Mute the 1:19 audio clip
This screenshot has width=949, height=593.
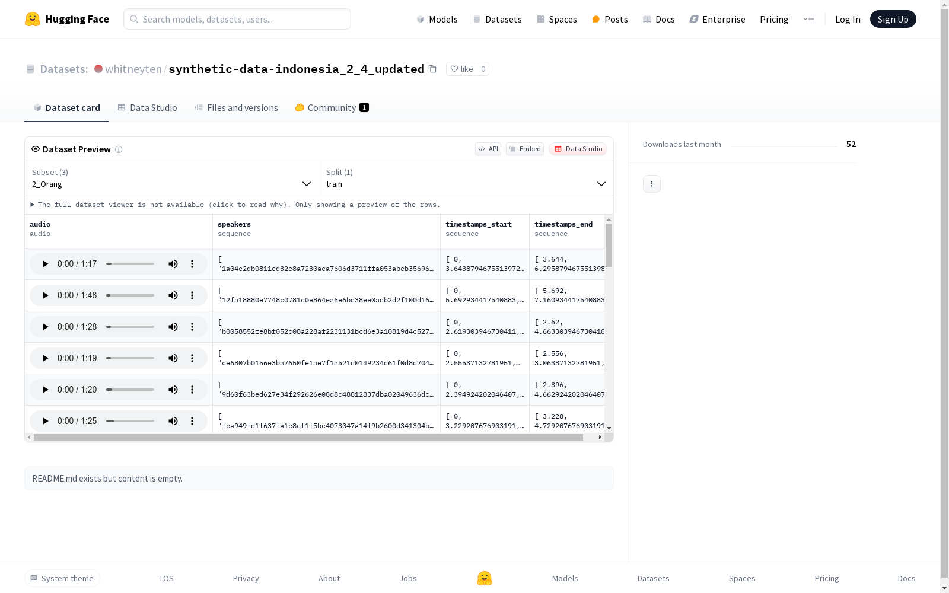click(173, 358)
